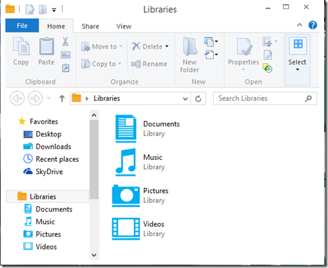Open the Delete dropdown arrow
The width and height of the screenshot is (328, 268).
(x=167, y=46)
